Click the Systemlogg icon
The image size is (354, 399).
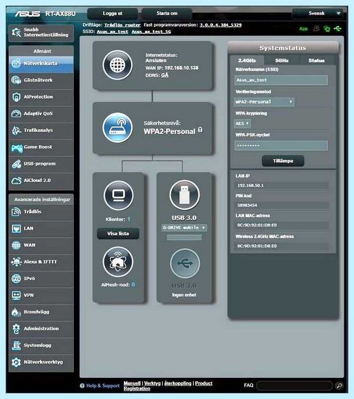[16, 345]
